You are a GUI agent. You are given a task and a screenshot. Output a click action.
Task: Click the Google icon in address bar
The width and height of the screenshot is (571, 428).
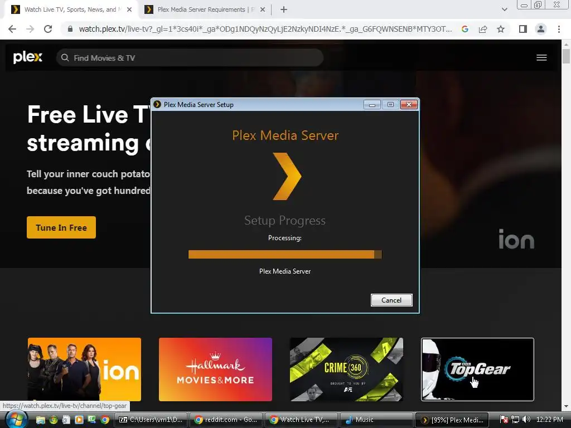464,29
